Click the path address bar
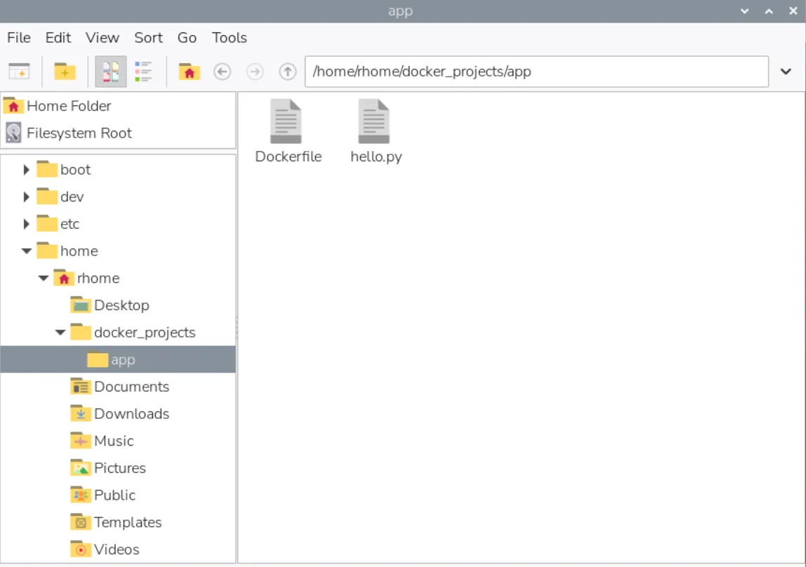 [536, 72]
